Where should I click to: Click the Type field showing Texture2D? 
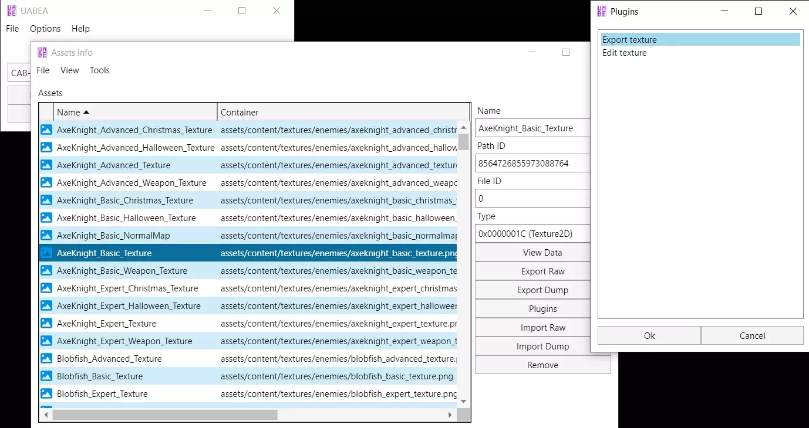532,234
